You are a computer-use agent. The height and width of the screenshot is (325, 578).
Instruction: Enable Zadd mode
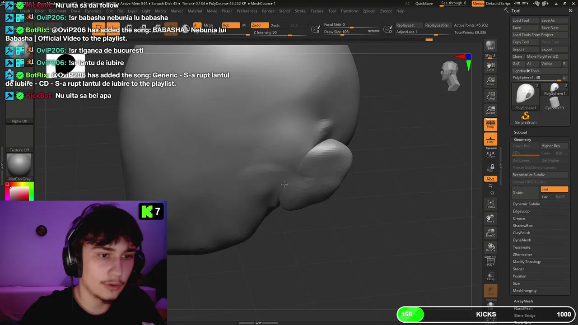260,25
